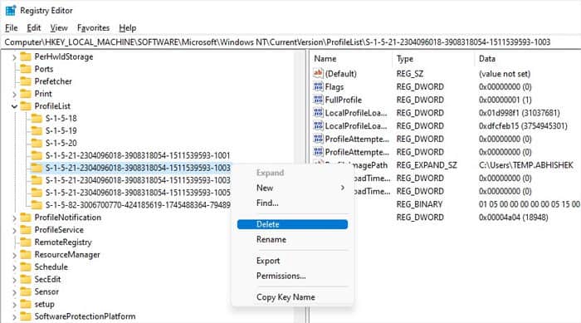Click the S-1-5-20 folder icon
Screen dimensions: 581x323
coord(37,143)
